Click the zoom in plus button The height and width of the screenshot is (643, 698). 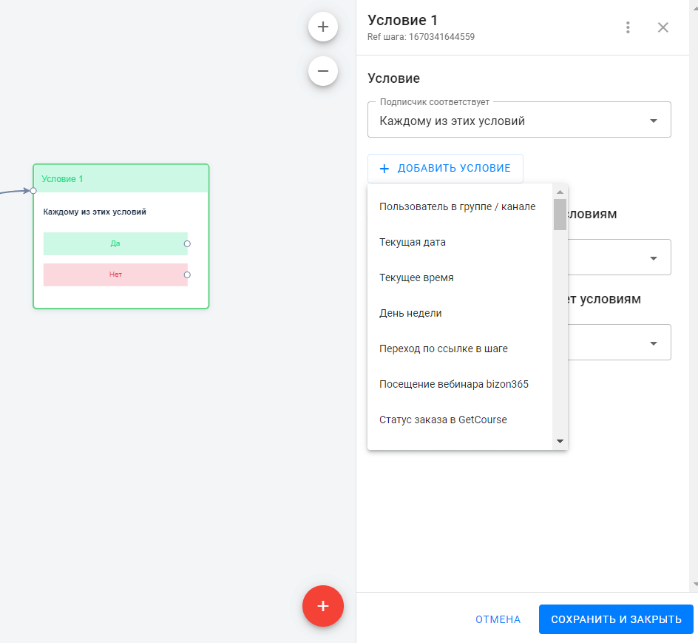[323, 27]
